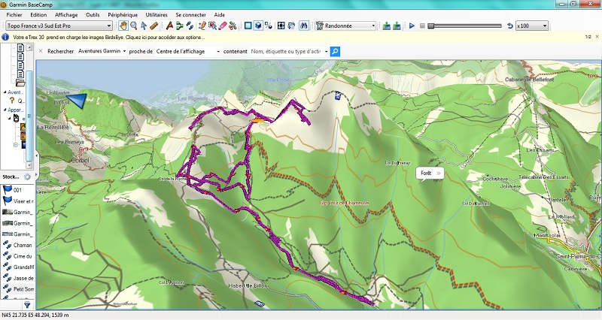Open the Aventures Garmin search dropdown
The width and height of the screenshot is (602, 320).
click(x=102, y=51)
